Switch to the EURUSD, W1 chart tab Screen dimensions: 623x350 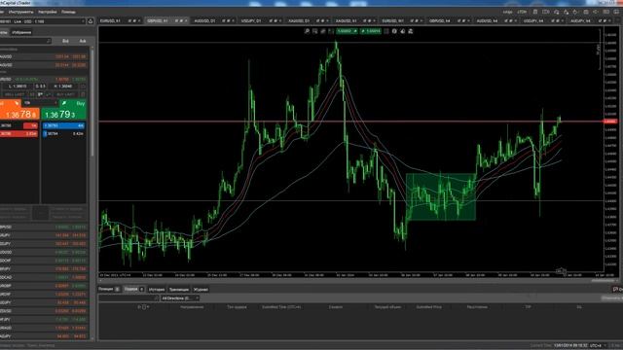(x=392, y=20)
